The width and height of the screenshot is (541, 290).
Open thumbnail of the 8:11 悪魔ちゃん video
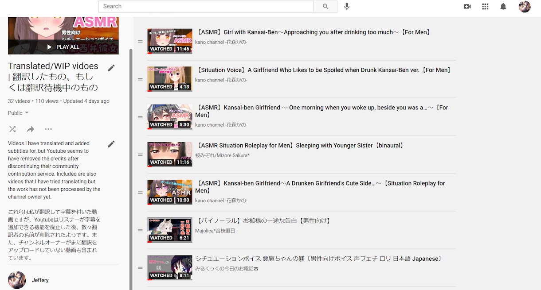click(170, 268)
